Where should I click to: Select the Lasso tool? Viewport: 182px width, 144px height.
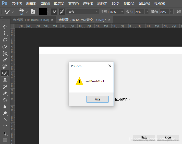pos(5,40)
